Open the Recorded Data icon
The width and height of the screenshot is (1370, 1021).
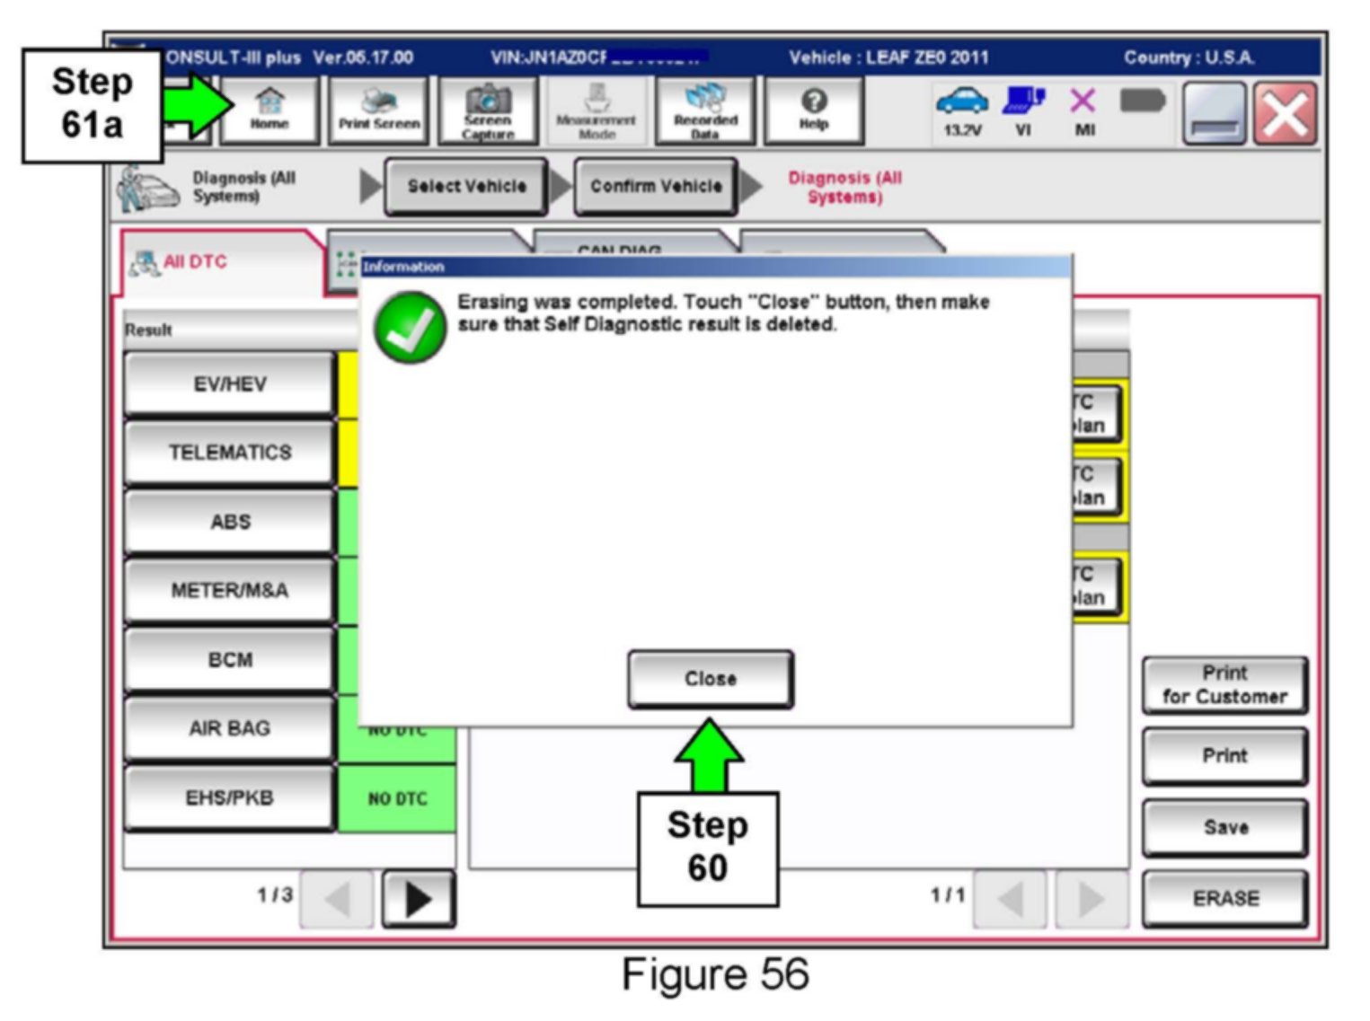pos(705,110)
